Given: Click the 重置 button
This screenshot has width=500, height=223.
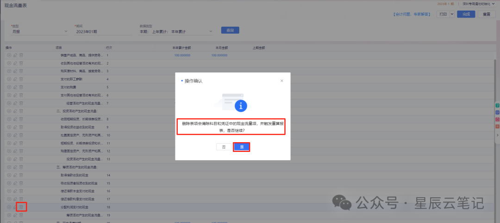Looking at the screenshot, I should (487, 14).
